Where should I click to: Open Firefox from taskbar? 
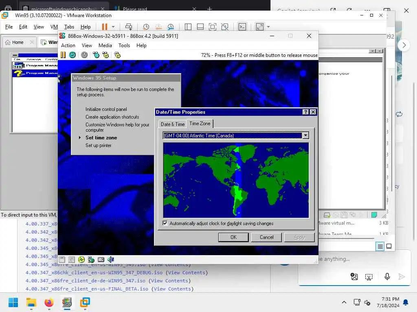[x=49, y=302]
